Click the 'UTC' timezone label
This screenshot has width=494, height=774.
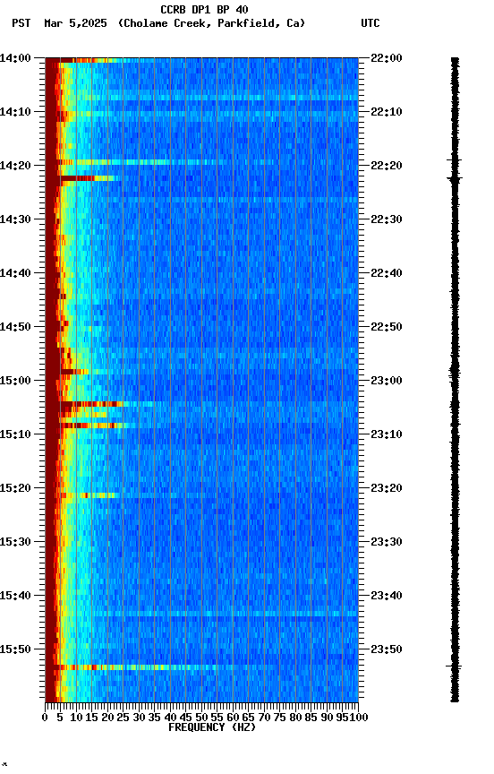click(370, 23)
